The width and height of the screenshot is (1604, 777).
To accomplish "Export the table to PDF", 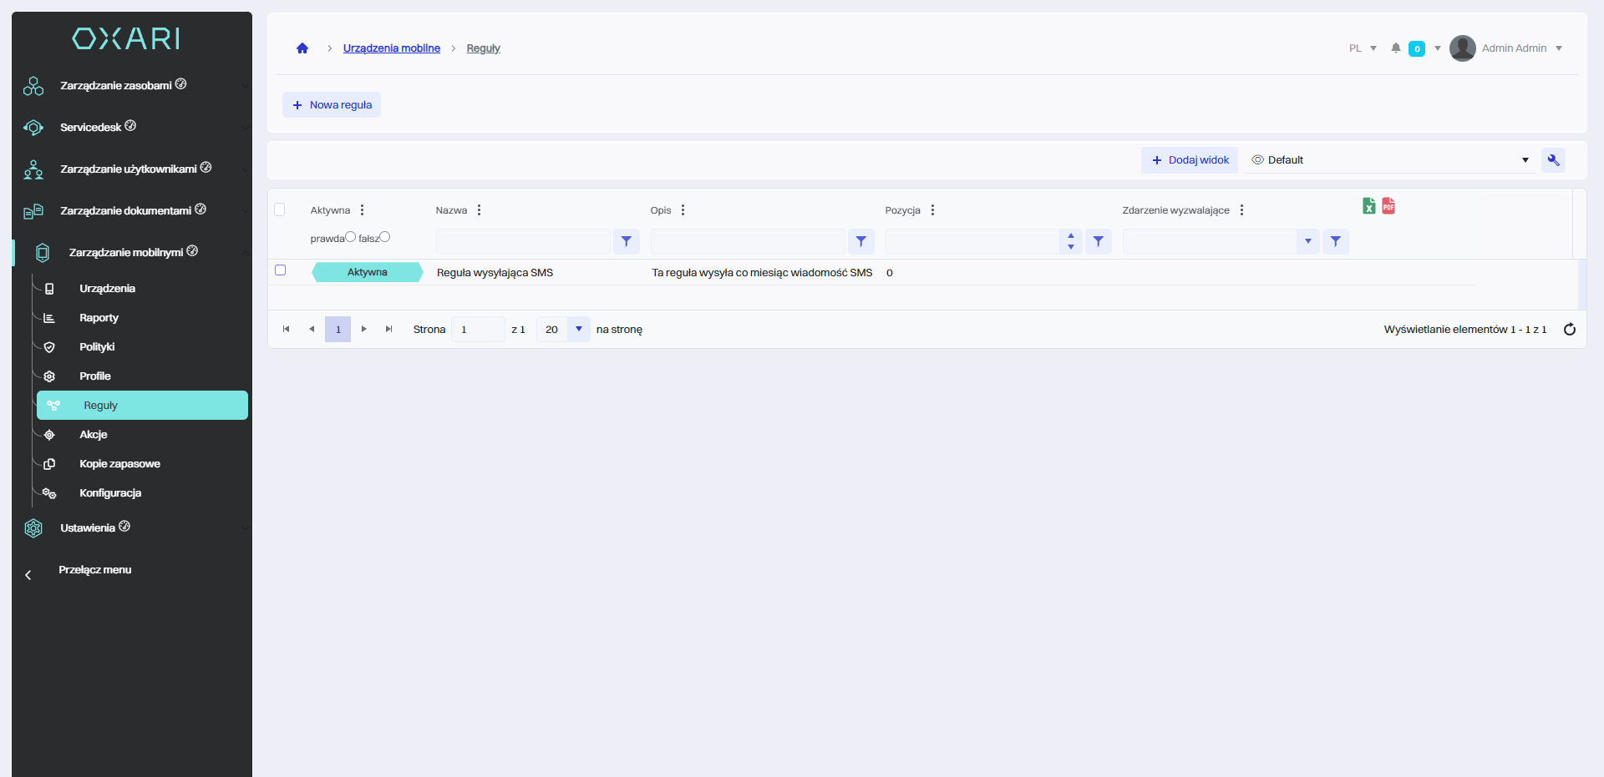I will (1388, 206).
